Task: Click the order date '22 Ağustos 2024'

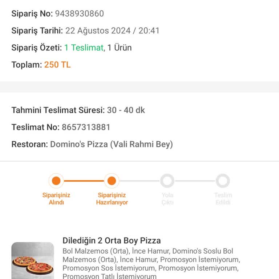Action: pos(98,31)
